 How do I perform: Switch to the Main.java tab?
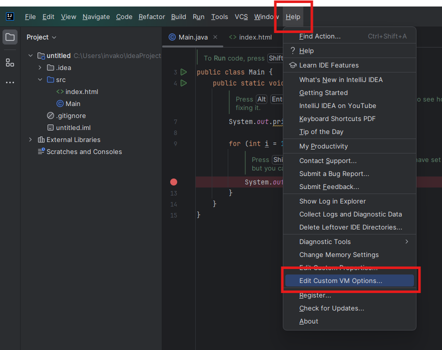click(x=193, y=37)
